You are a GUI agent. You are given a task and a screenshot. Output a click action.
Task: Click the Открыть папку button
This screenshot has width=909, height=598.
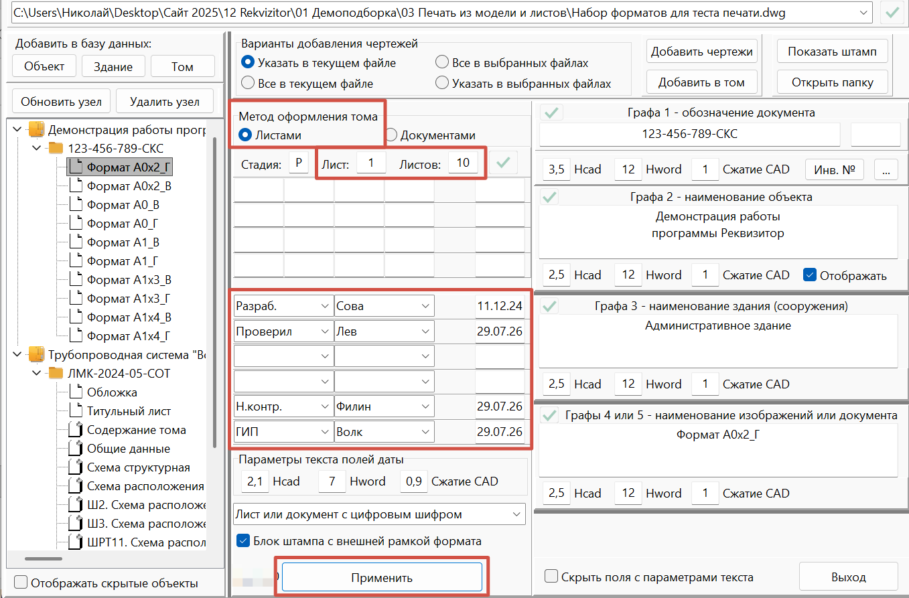click(833, 83)
